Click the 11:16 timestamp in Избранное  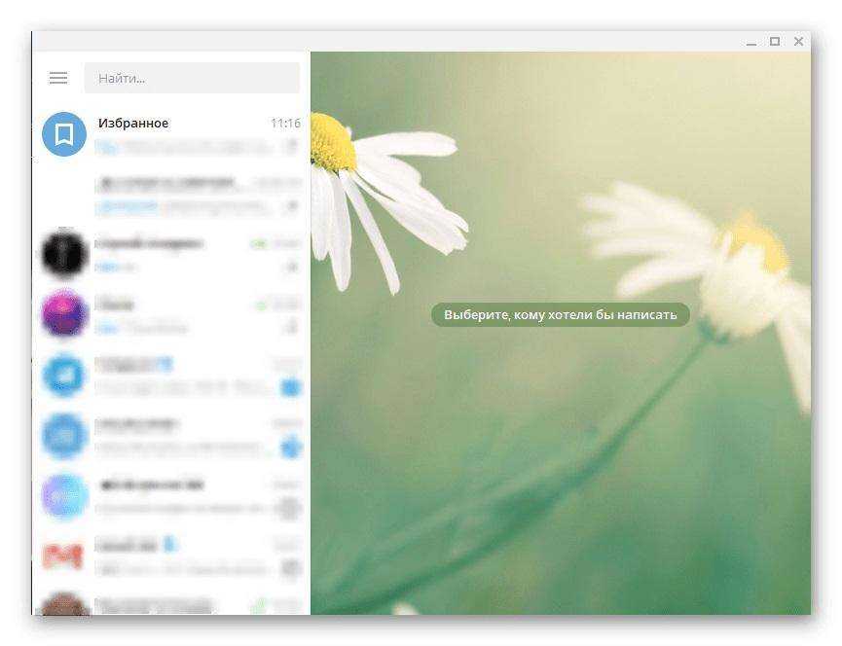[x=285, y=124]
